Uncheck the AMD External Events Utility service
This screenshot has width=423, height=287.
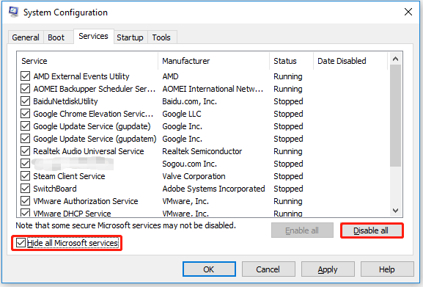coord(26,76)
